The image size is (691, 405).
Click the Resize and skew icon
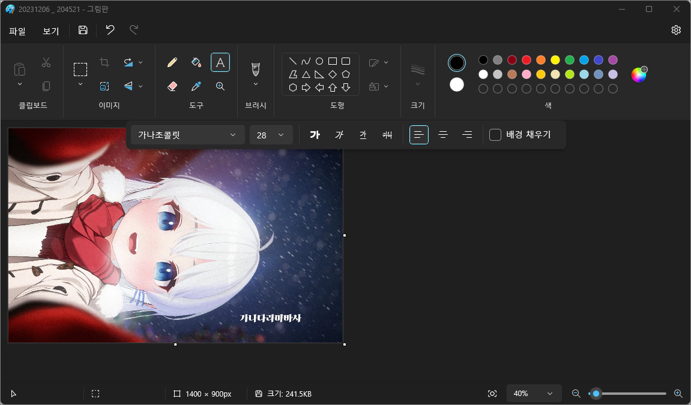[104, 86]
